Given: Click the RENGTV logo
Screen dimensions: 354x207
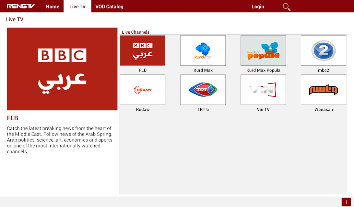Looking at the screenshot, I should pyautogui.click(x=20, y=6).
